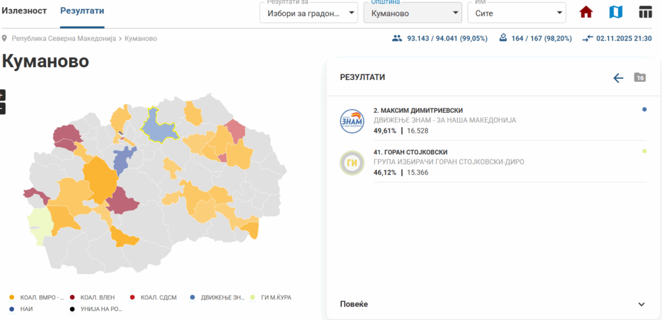Click candidate Максим Димитриевски's name
This screenshot has width=662, height=320.
tap(418, 110)
